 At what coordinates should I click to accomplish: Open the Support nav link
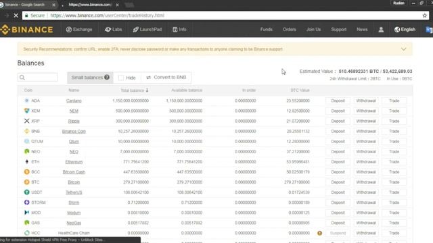pos(338,30)
